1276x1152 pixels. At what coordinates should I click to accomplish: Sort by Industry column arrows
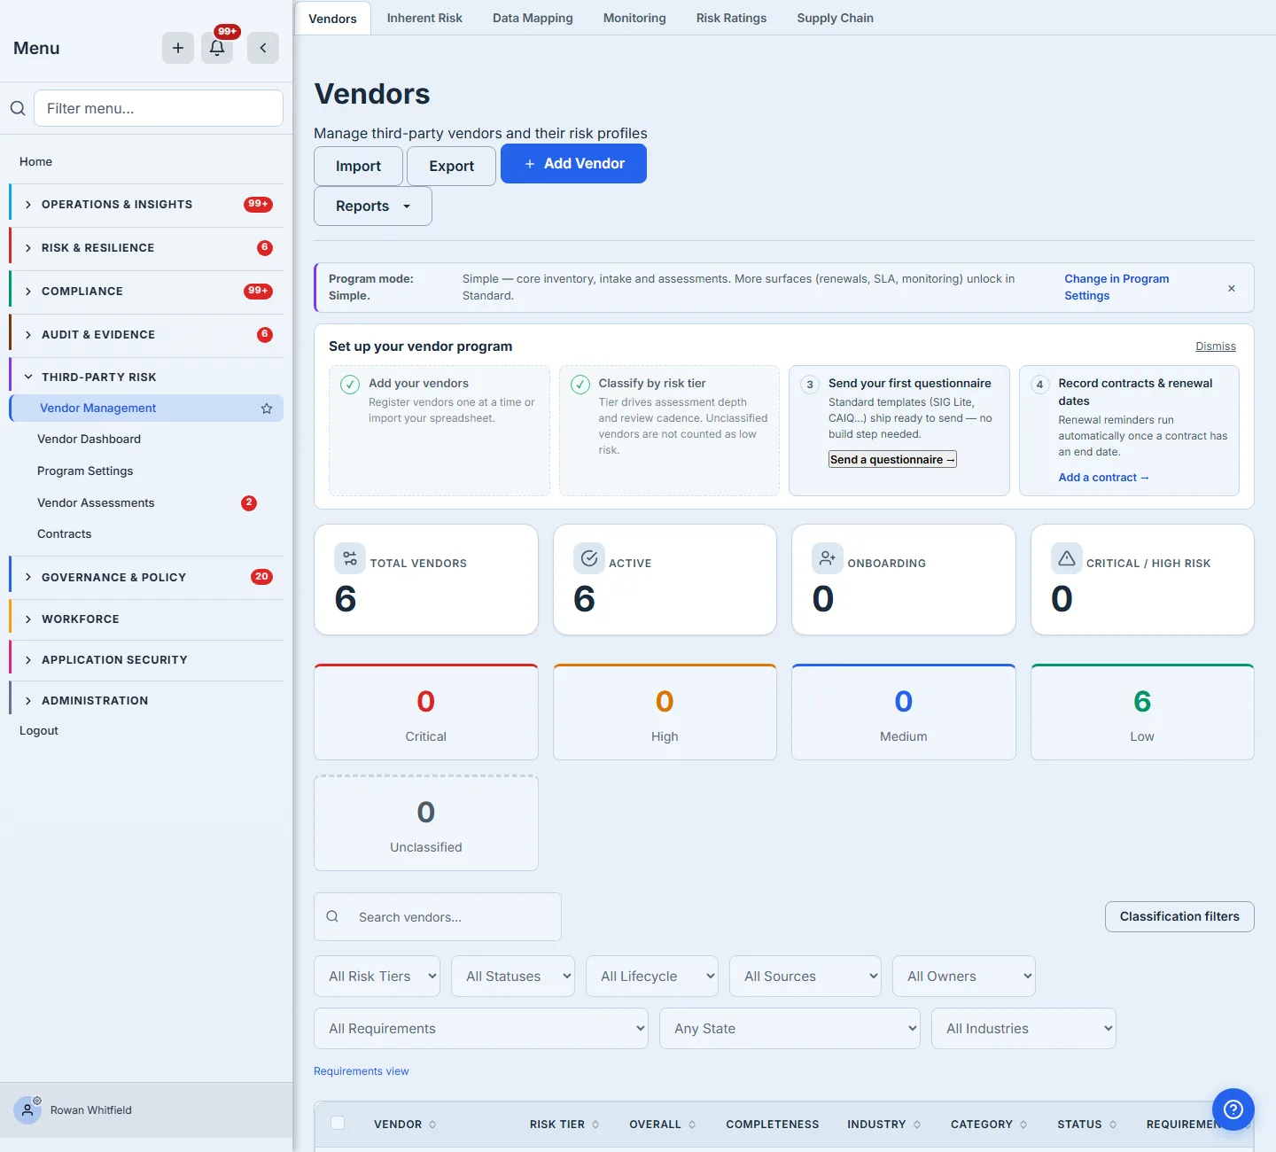[x=917, y=1125]
